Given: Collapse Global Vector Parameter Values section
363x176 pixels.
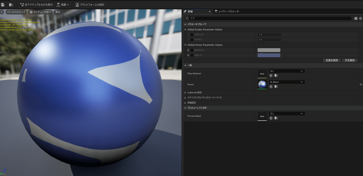Looking at the screenshot, I should pos(185,45).
